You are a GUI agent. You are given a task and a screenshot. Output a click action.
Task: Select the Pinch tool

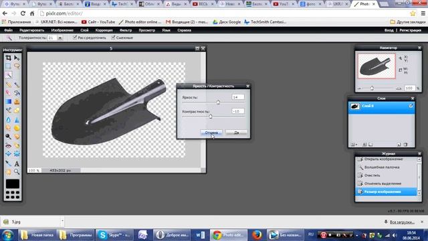(17, 154)
